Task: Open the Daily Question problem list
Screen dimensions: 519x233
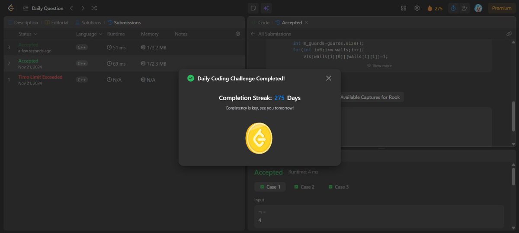Action: pyautogui.click(x=43, y=8)
